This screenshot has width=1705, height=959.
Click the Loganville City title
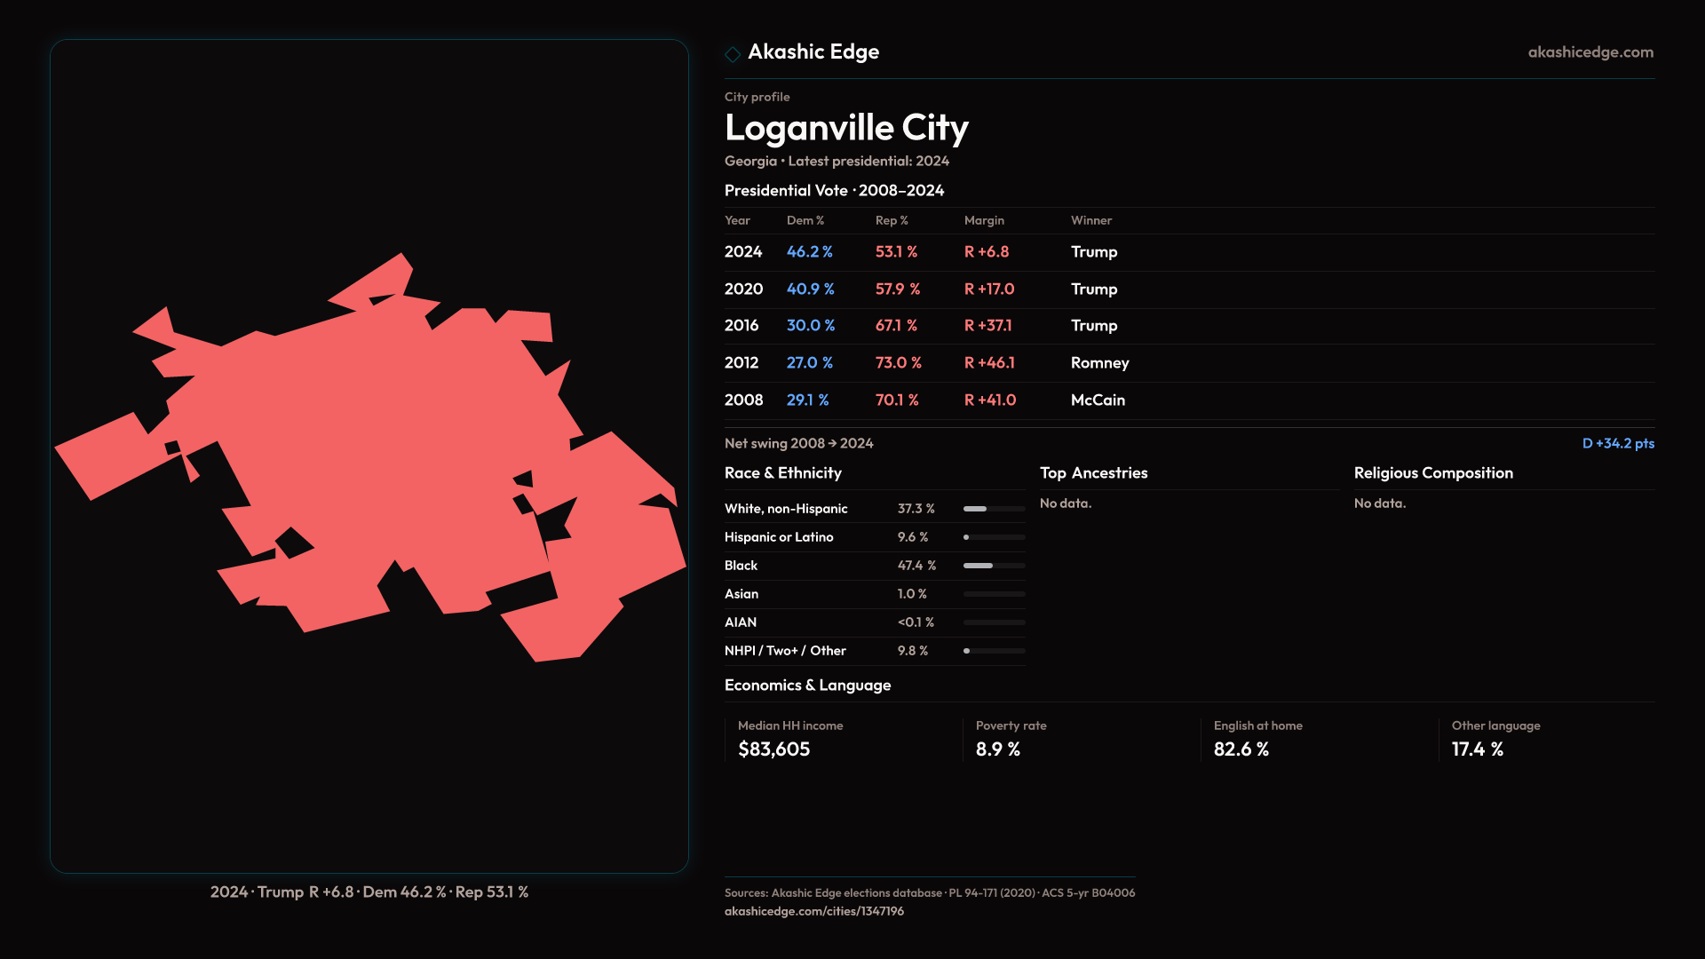845,128
